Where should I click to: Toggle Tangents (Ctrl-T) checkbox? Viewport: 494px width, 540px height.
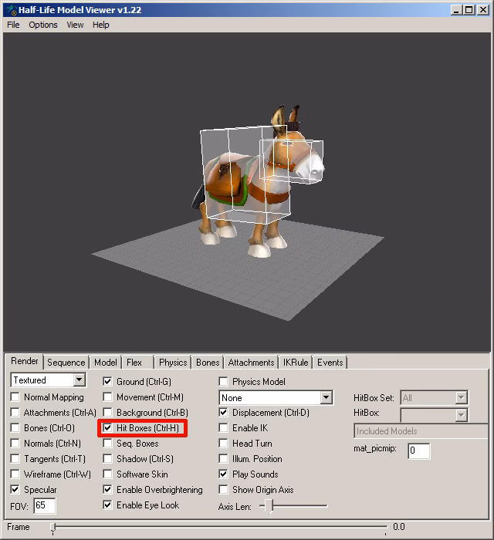coord(15,459)
